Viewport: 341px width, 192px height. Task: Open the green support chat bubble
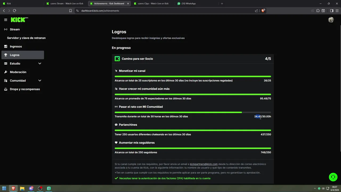point(333,177)
